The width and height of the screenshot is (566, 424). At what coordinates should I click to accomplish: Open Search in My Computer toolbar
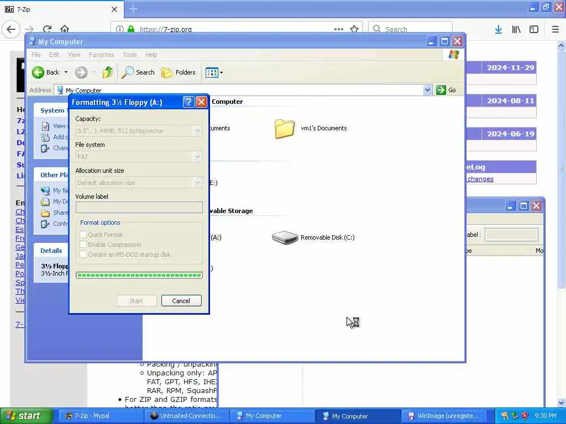coord(138,72)
